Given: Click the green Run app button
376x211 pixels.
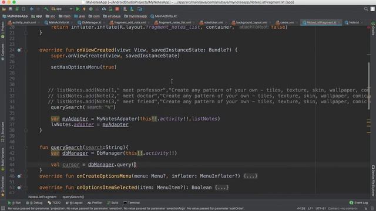Looking at the screenshot, I should click(x=78, y=9).
